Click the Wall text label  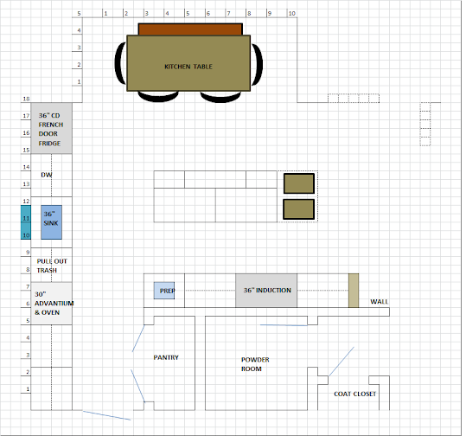click(379, 302)
